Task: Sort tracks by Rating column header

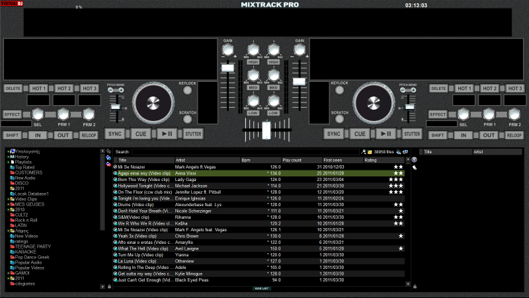Action: click(x=384, y=160)
